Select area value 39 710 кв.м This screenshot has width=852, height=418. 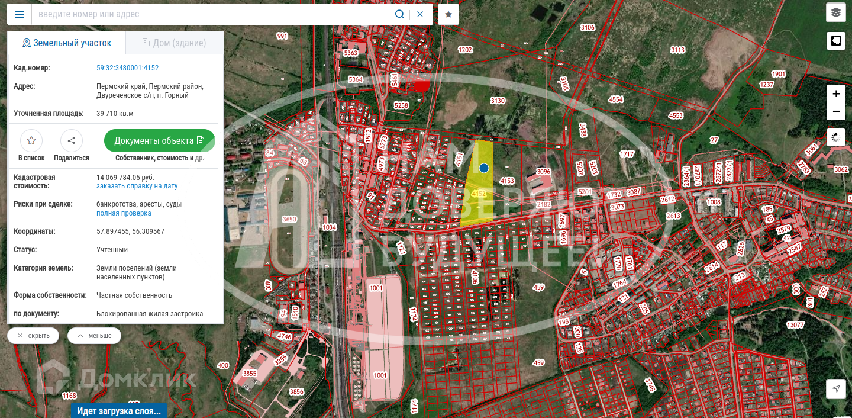pyautogui.click(x=115, y=113)
